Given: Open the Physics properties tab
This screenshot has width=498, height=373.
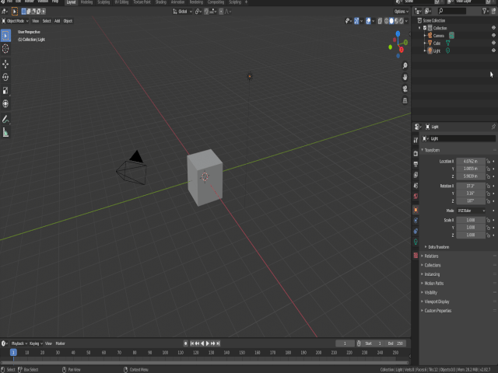Looking at the screenshot, I should (x=416, y=221).
